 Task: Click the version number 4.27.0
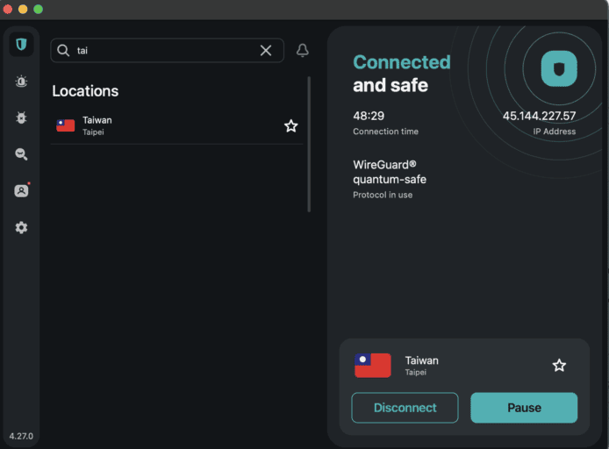click(x=21, y=436)
